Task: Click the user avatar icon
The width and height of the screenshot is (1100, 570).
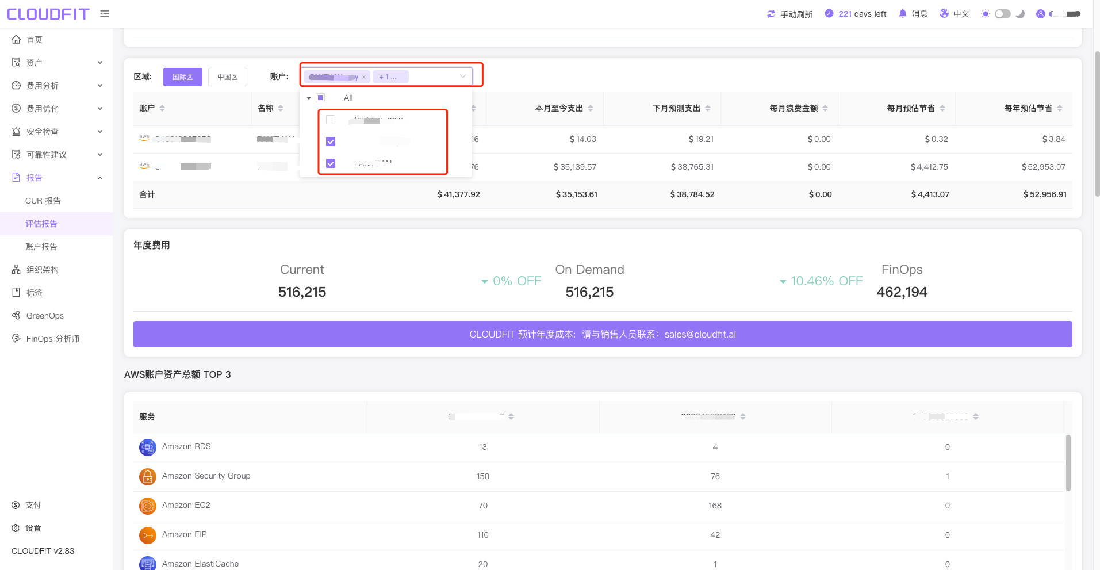Action: coord(1041,14)
